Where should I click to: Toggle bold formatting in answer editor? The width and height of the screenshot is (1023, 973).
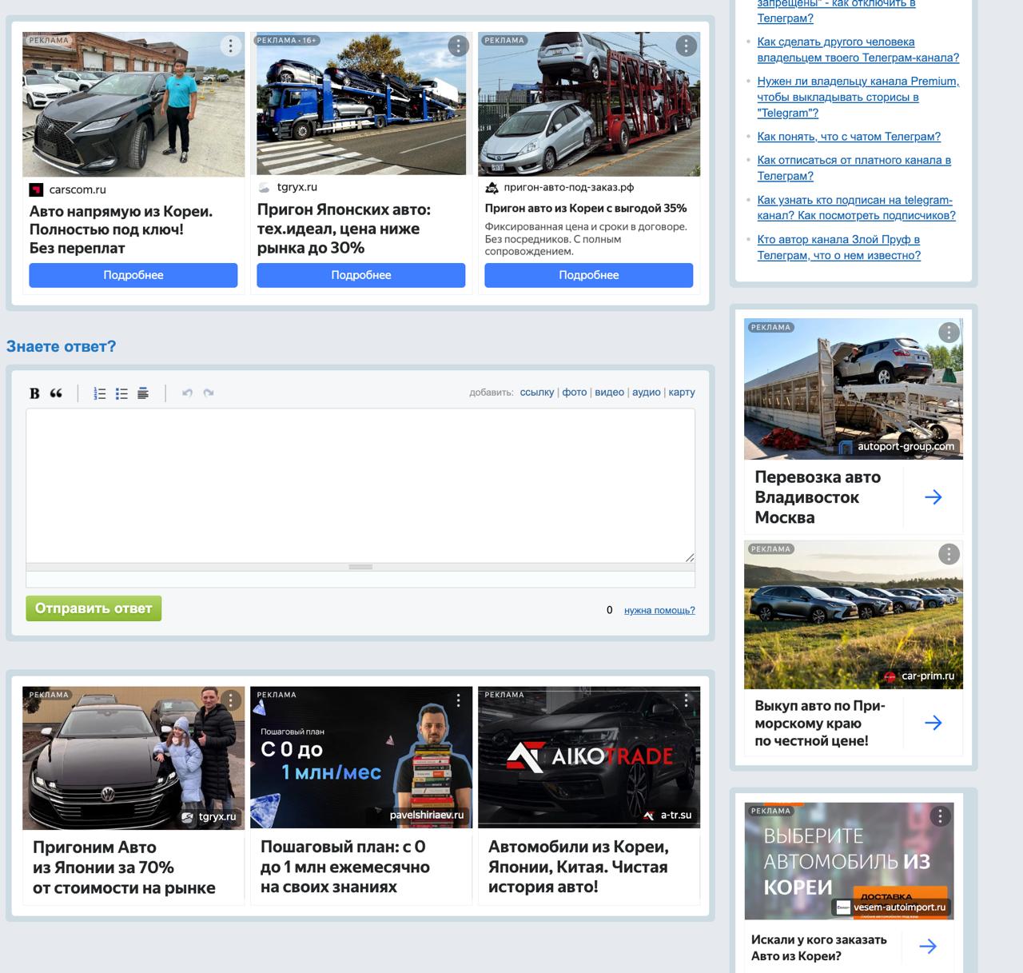[x=34, y=393]
